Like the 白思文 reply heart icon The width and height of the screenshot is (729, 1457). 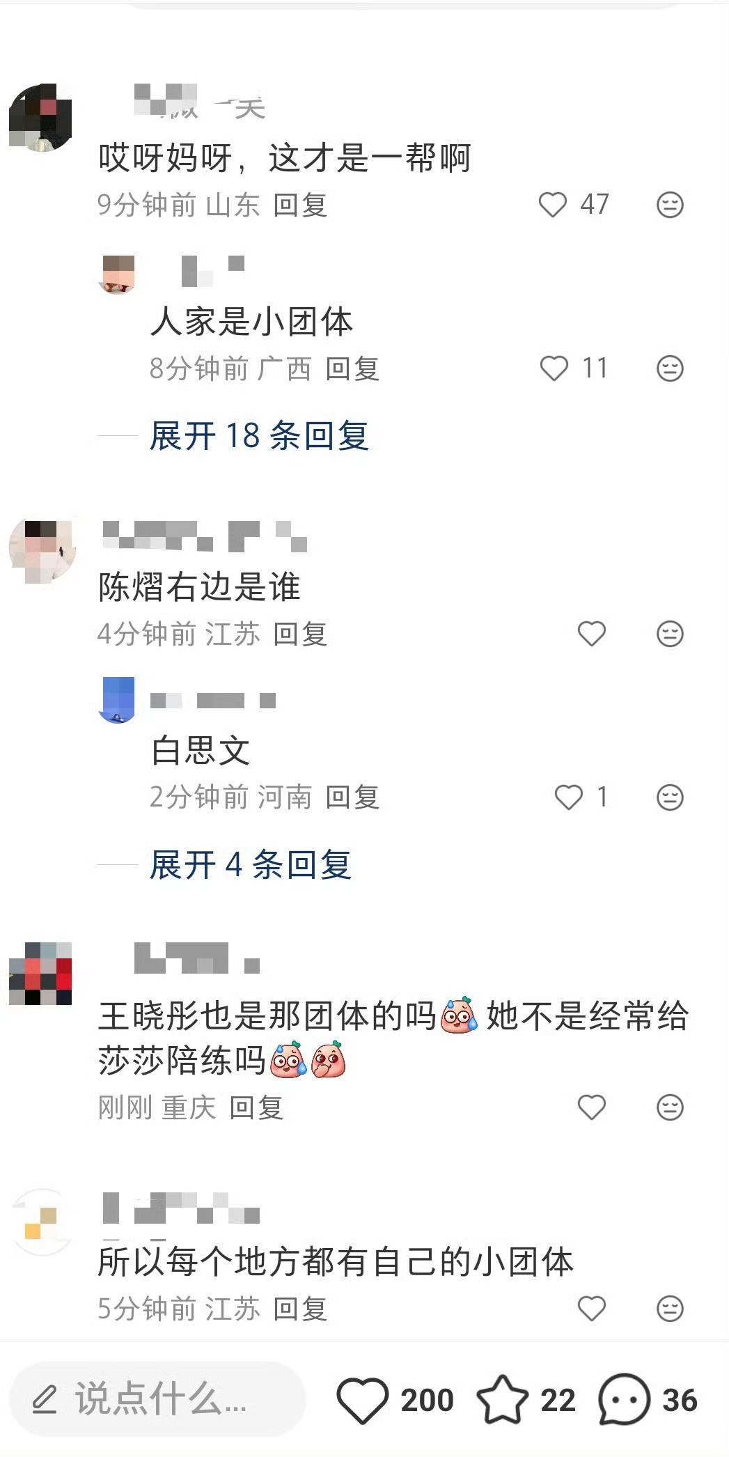click(x=568, y=797)
